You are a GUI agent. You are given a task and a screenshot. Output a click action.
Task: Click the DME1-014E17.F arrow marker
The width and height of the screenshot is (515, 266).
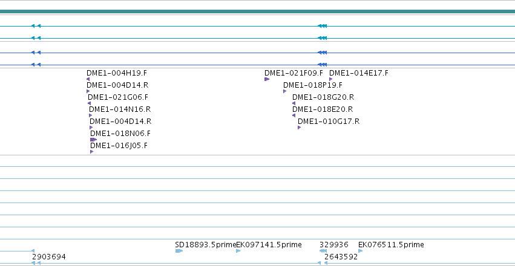(331, 79)
